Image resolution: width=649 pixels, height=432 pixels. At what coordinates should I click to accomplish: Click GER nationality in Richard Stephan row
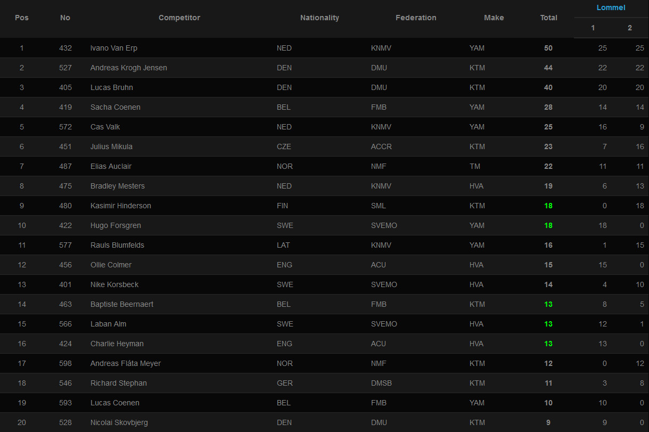284,383
